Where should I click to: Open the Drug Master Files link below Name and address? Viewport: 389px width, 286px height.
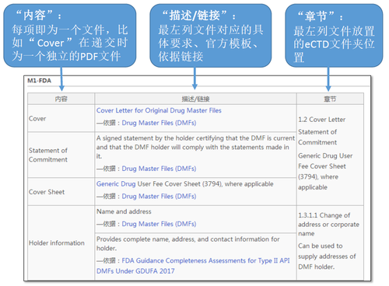coord(159,224)
